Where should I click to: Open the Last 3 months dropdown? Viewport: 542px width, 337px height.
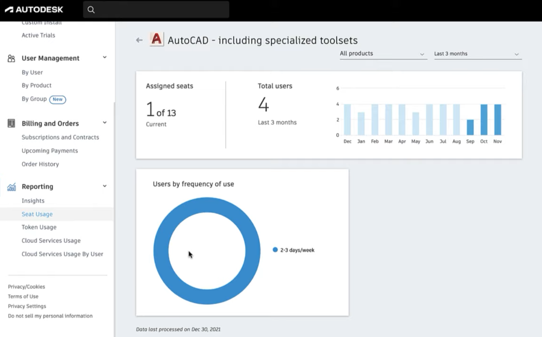[x=477, y=54]
